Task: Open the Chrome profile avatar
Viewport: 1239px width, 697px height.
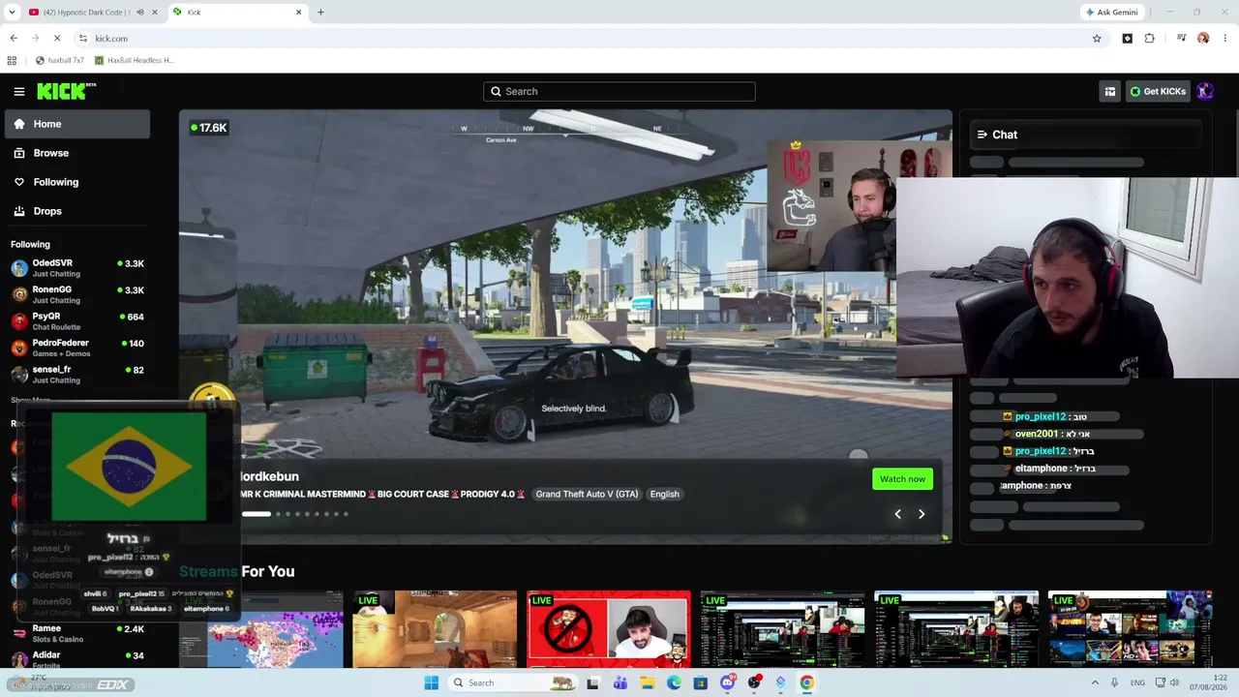Action: [1203, 39]
